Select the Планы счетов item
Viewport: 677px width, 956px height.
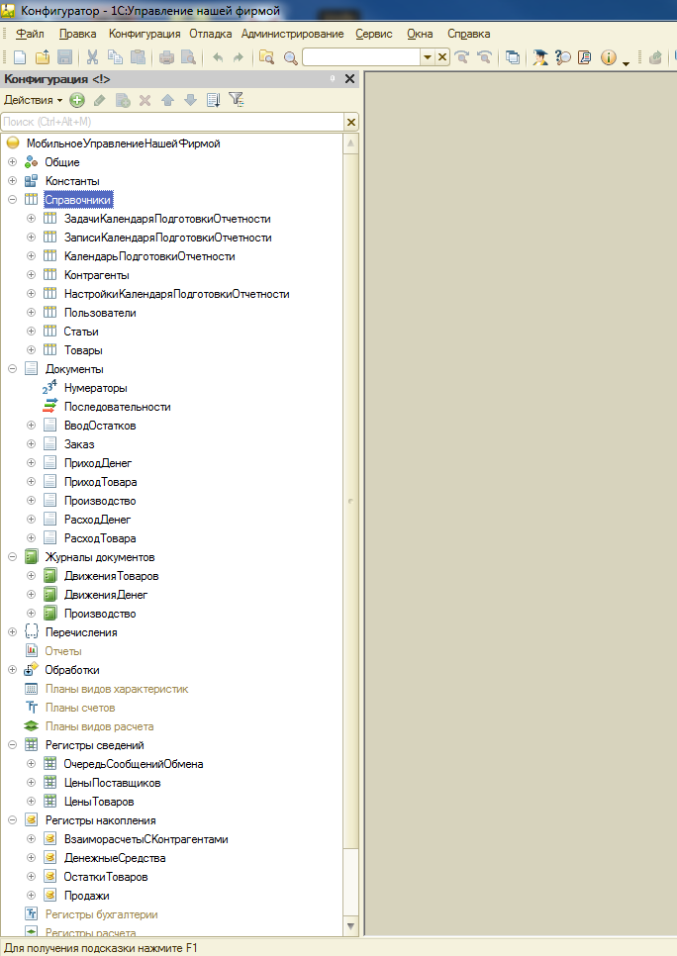(80, 708)
